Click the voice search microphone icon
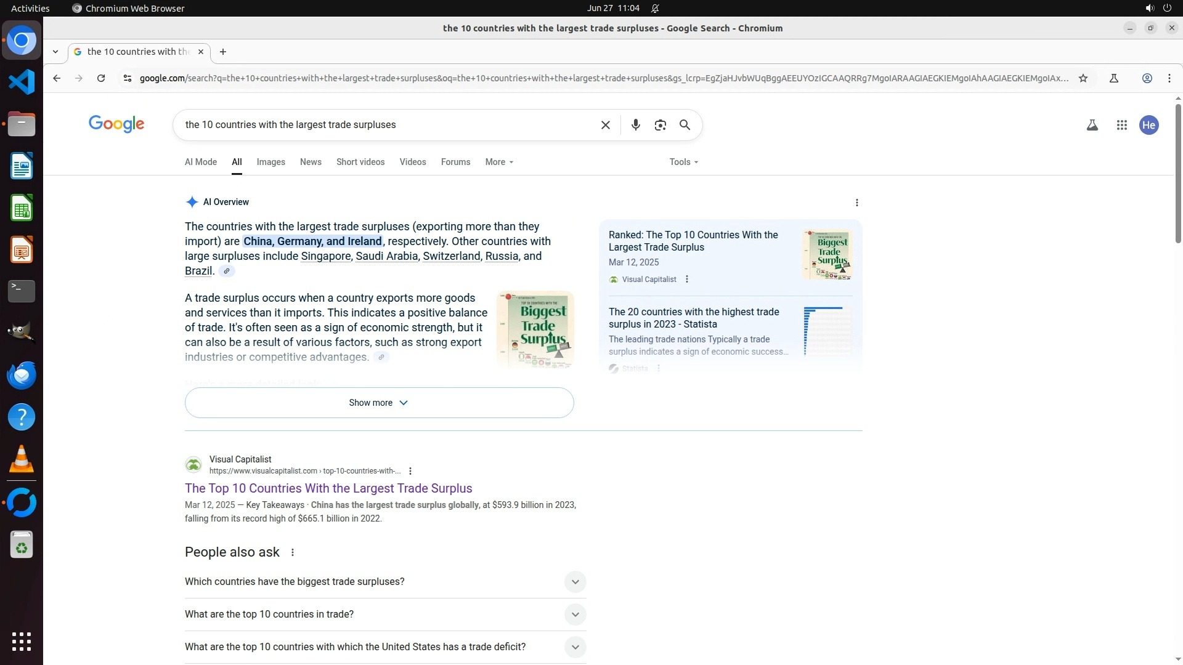1183x665 pixels. (635, 125)
